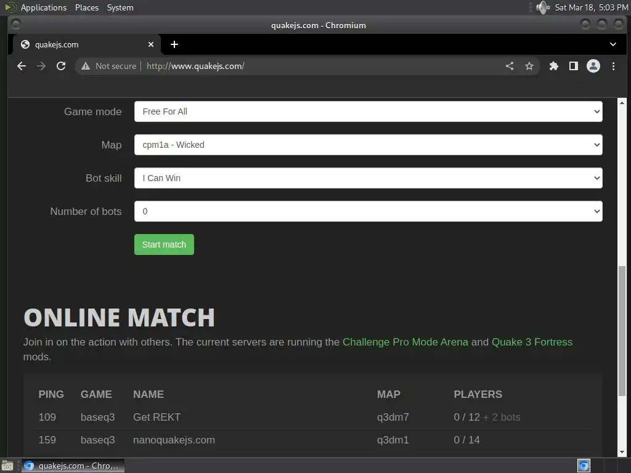Viewport: 631px width, 473px height.
Task: Click the ONLINE MATCH heading
Action: (119, 318)
